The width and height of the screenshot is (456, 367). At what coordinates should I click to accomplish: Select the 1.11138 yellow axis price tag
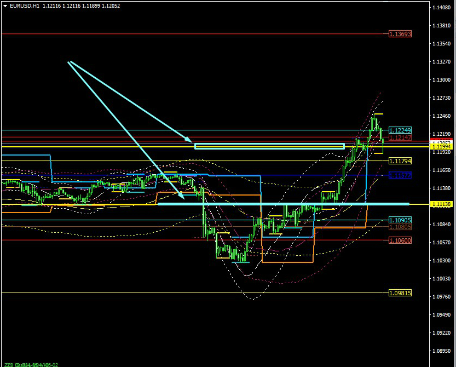click(441, 204)
